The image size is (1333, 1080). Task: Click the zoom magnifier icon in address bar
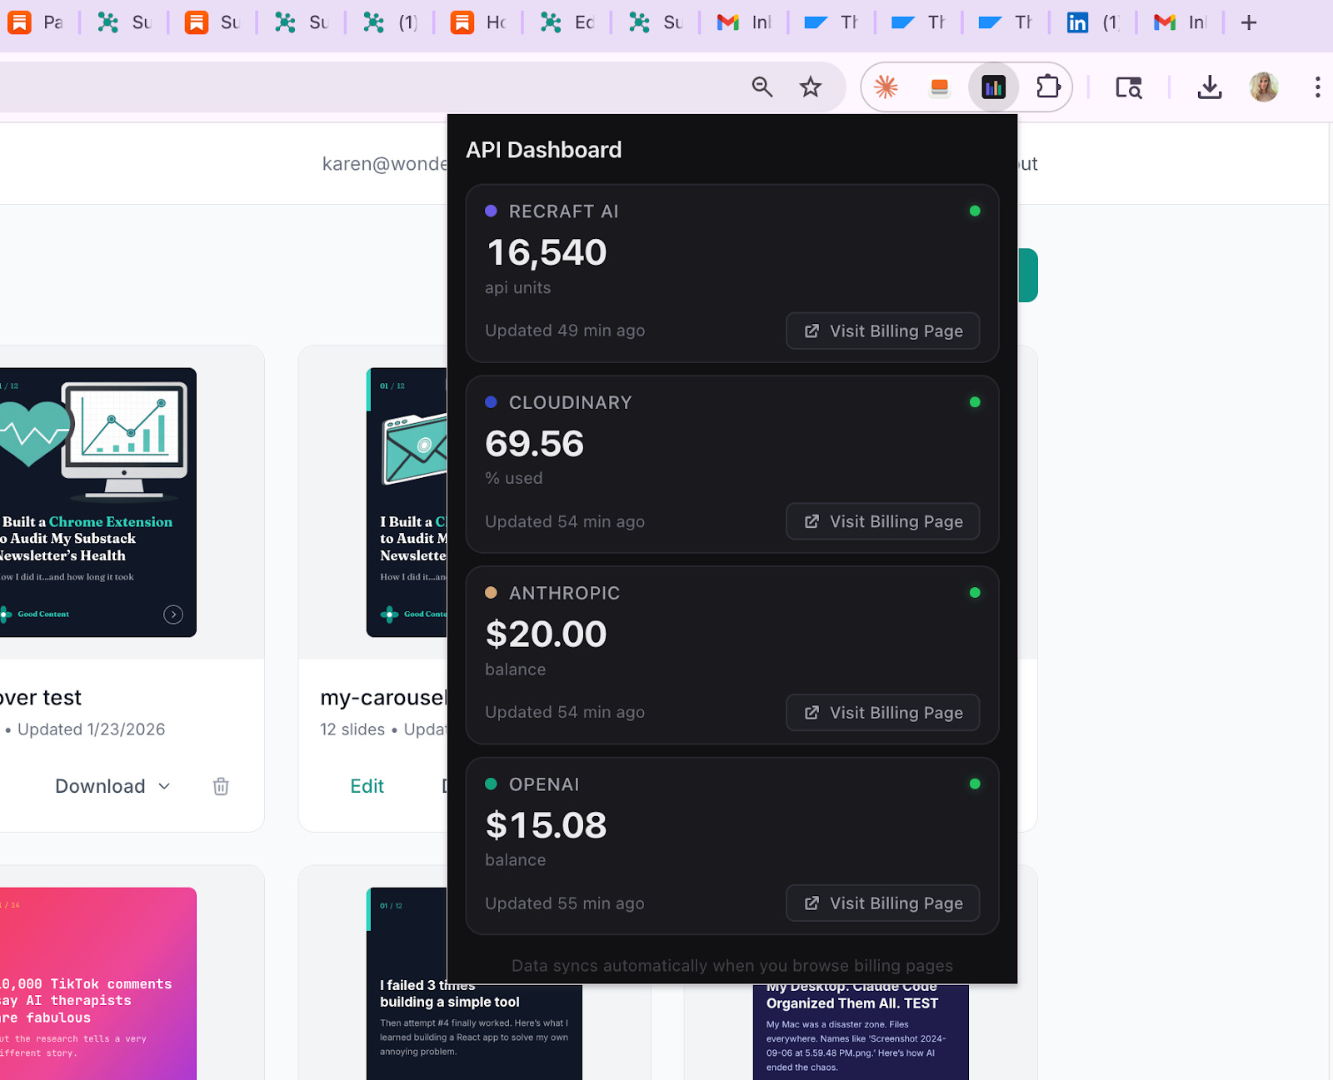762,87
